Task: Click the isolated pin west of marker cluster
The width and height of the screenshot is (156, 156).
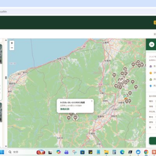Action: click(x=114, y=75)
